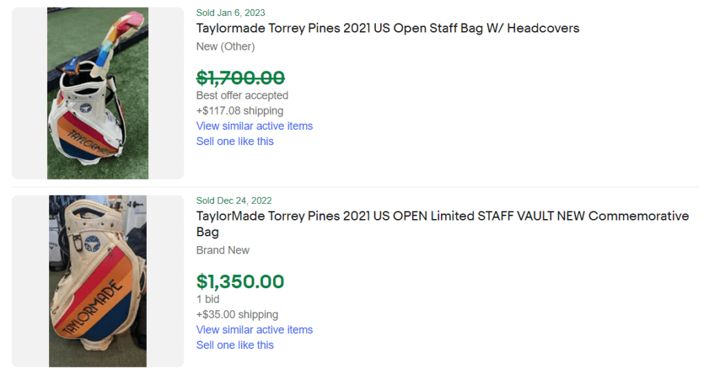709x380 pixels.
Task: Click the $1,350.00 sold price
Action: (240, 281)
